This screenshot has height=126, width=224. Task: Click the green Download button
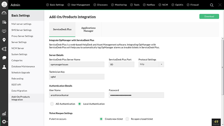(209, 16)
